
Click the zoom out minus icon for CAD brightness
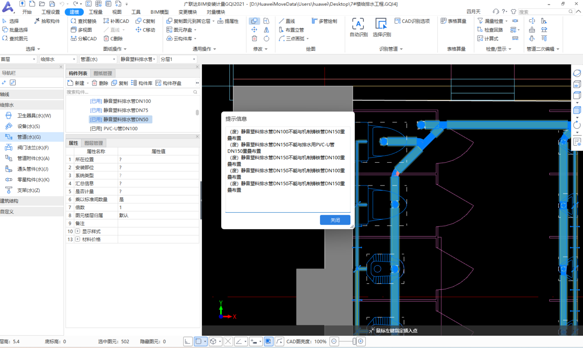334,341
